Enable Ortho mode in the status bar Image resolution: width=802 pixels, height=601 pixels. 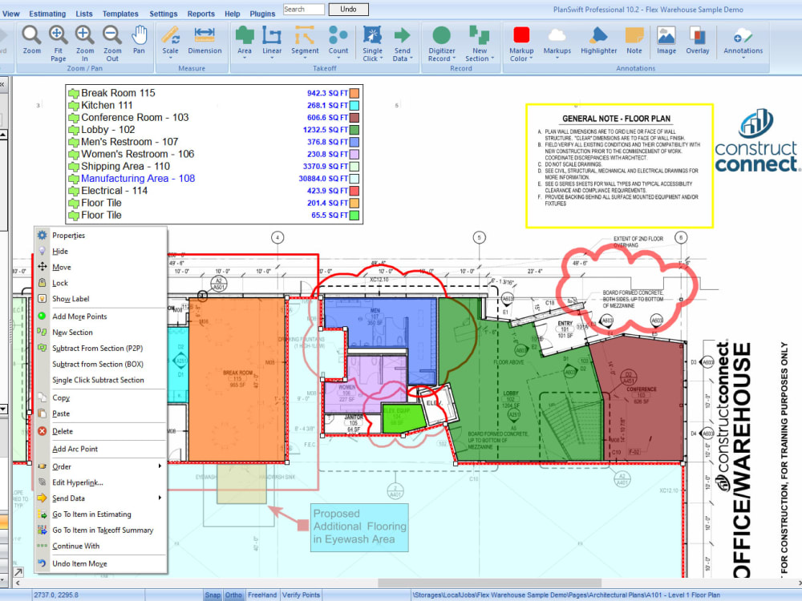[x=233, y=595]
